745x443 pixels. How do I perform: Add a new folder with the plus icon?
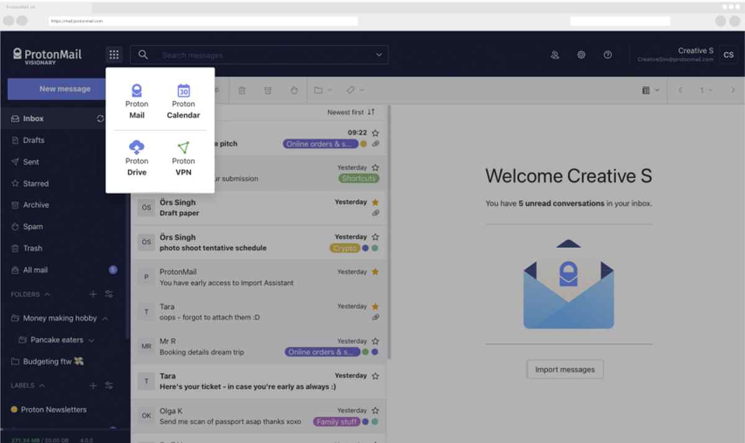pos(93,294)
